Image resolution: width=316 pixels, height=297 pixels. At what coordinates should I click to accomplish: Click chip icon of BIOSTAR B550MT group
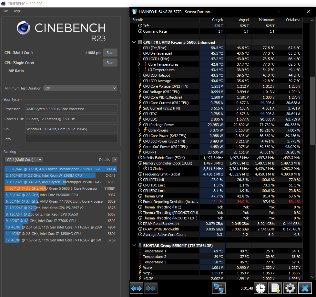coord(140,245)
